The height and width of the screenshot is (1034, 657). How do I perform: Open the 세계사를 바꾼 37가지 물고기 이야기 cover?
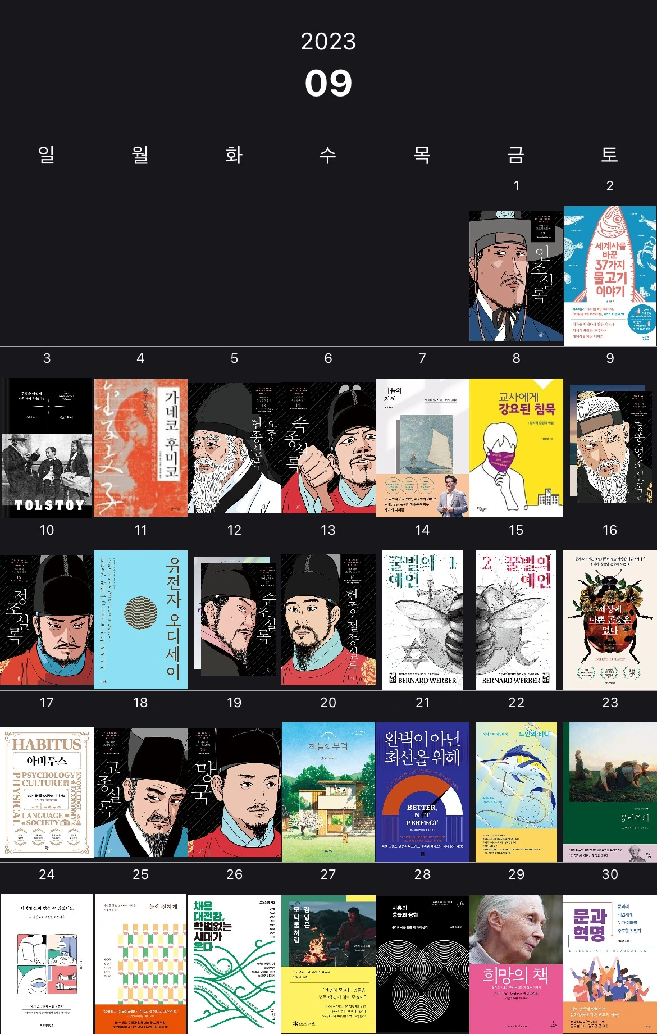pyautogui.click(x=610, y=276)
